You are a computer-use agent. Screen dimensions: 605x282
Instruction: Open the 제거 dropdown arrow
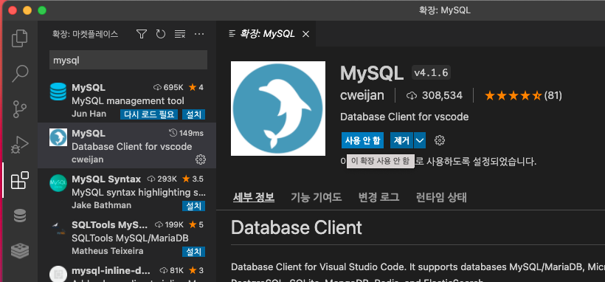420,140
